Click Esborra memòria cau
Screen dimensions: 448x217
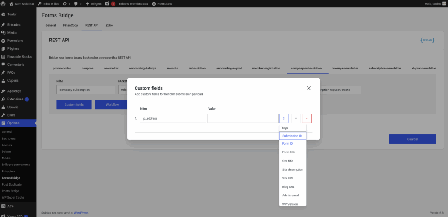[134, 3]
